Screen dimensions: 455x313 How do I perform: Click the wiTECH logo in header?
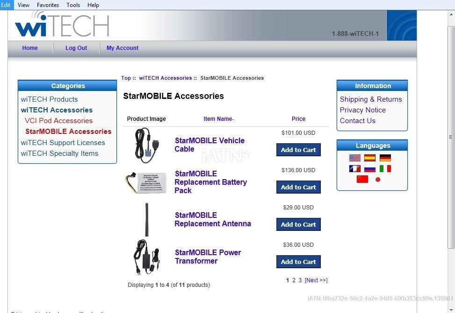(62, 24)
